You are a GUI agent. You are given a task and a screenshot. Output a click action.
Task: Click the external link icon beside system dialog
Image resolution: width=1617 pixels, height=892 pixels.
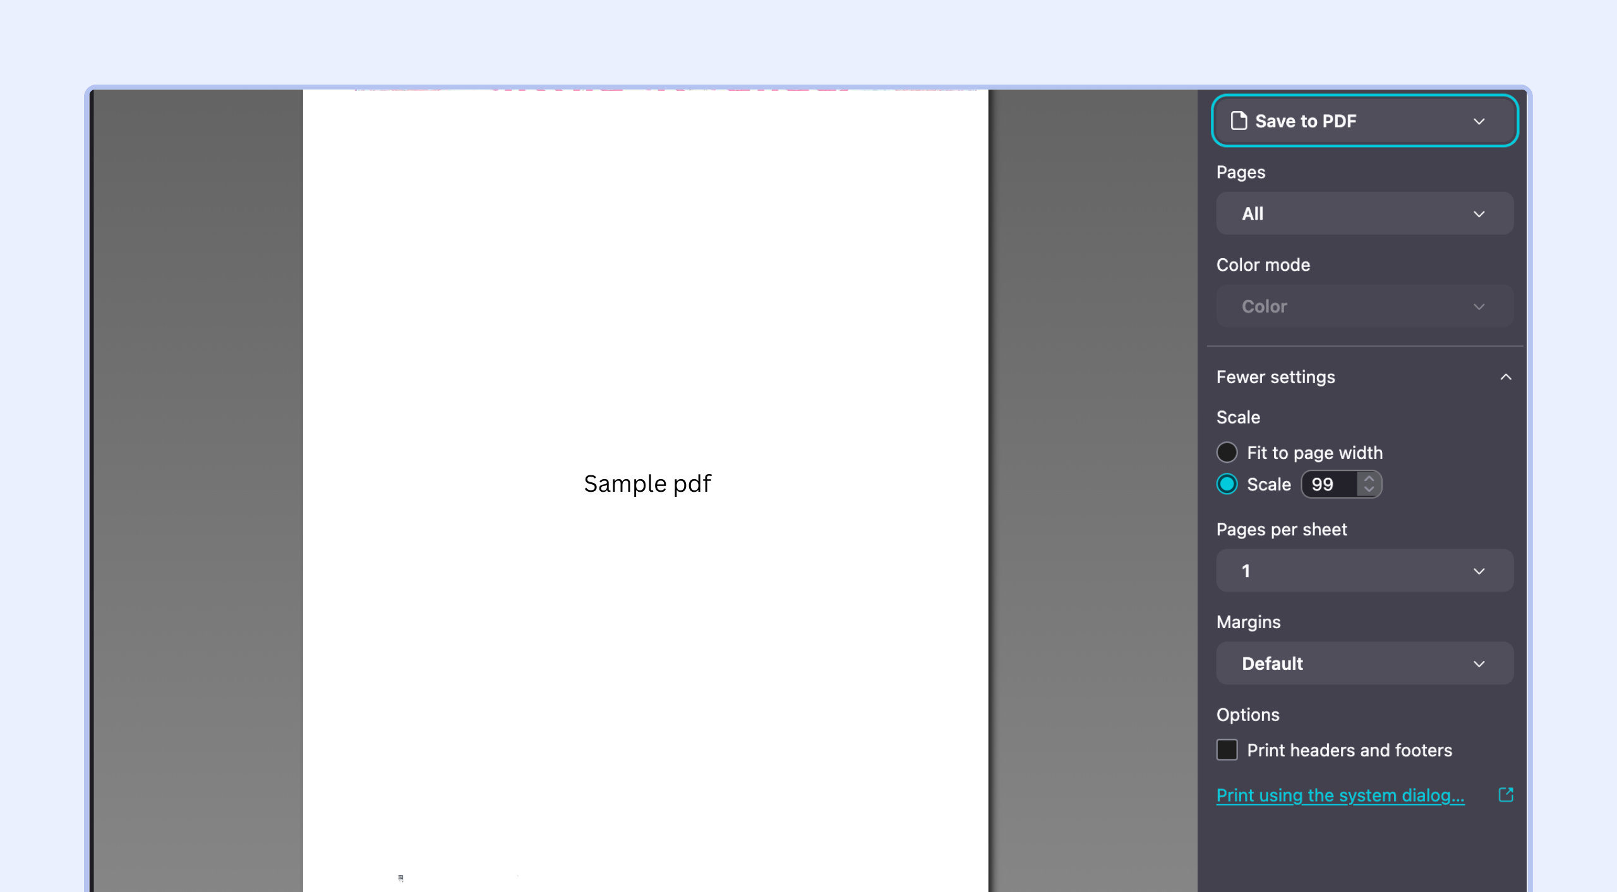(1506, 794)
